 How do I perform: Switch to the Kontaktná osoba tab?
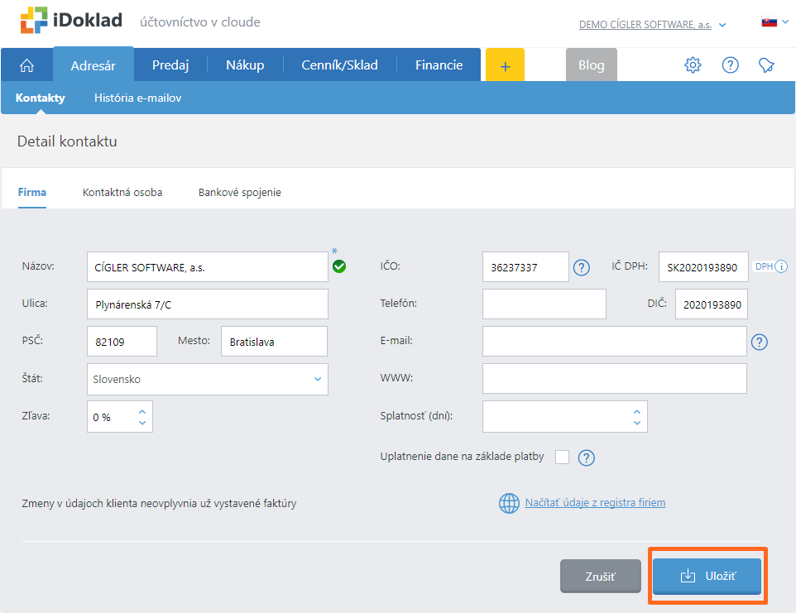tap(122, 192)
